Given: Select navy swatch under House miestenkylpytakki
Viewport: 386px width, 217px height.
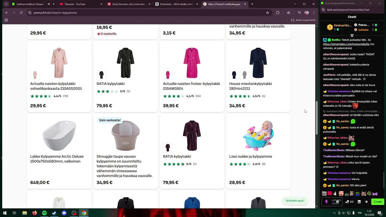Looking at the screenshot, I should (234, 75).
